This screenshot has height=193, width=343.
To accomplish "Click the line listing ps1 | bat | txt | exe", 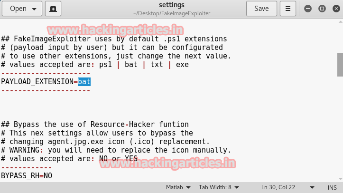I will point(95,65).
